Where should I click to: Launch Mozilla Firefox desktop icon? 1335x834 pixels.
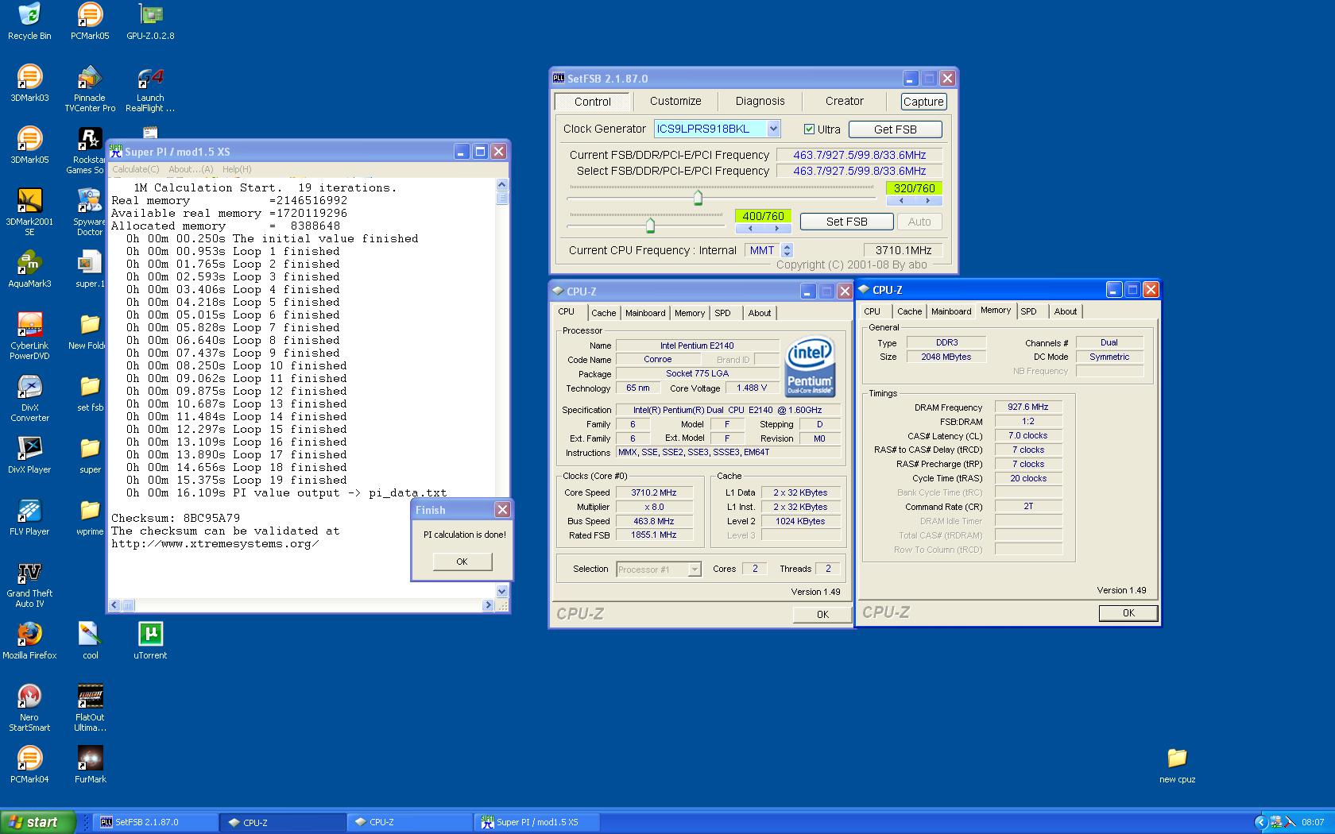coord(29,641)
